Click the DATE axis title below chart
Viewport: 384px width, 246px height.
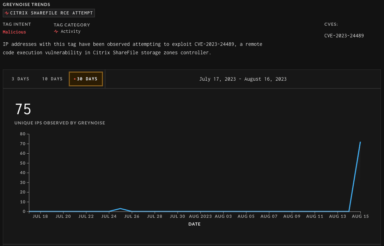[x=195, y=224]
